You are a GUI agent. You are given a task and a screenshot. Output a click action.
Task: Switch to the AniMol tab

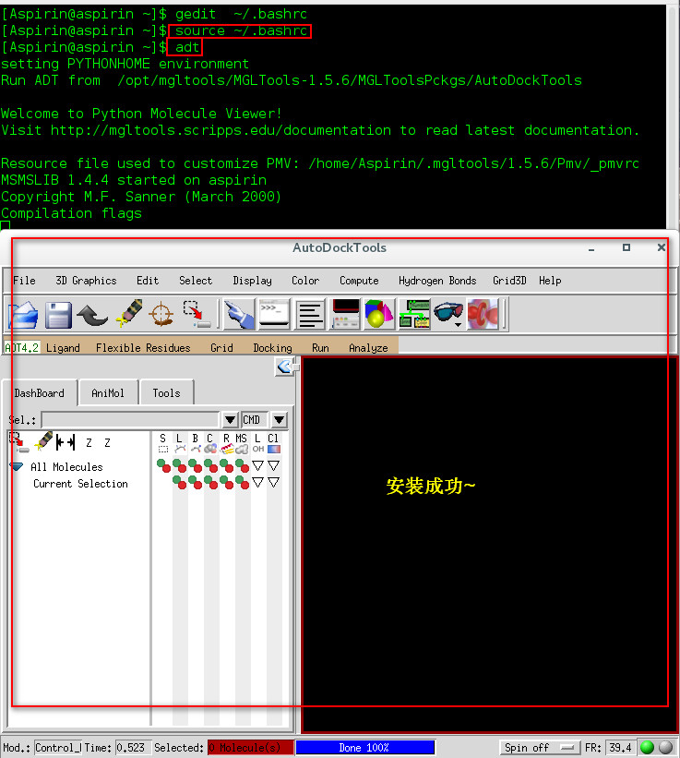[108, 393]
